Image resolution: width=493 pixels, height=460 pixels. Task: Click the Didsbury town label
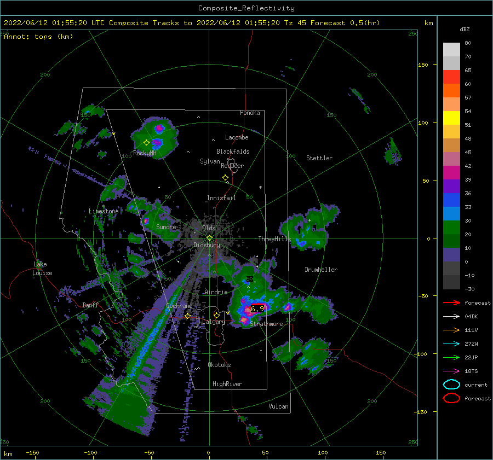207,245
